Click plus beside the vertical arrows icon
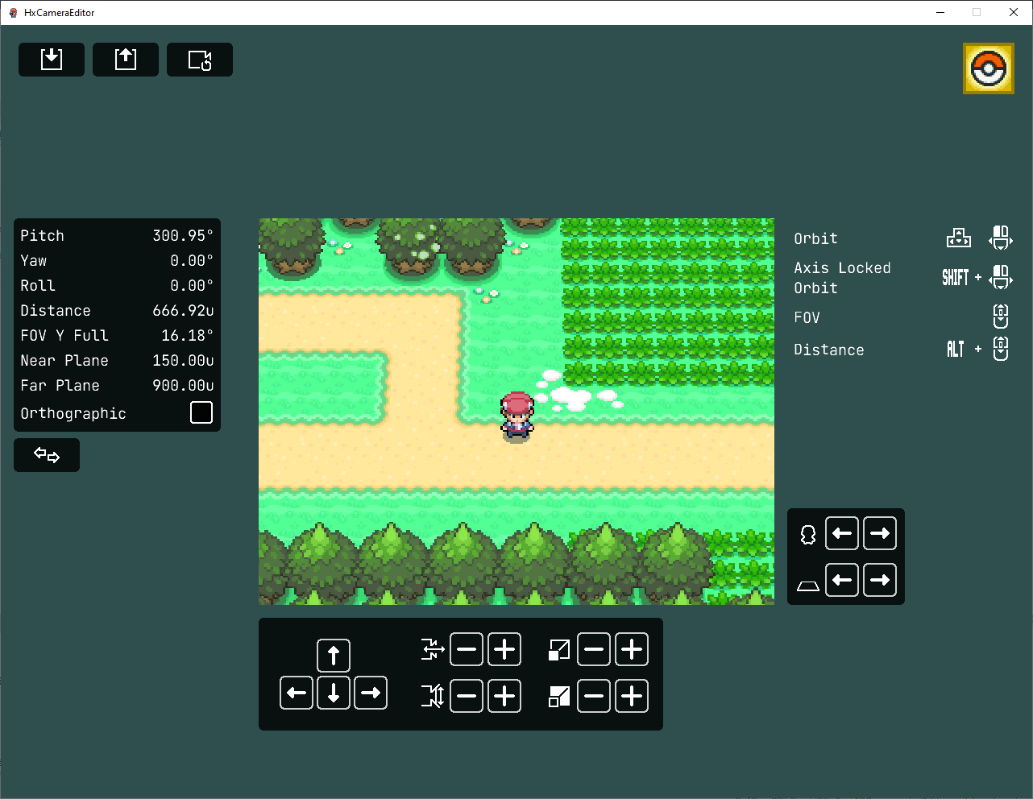1033x799 pixels. [504, 696]
